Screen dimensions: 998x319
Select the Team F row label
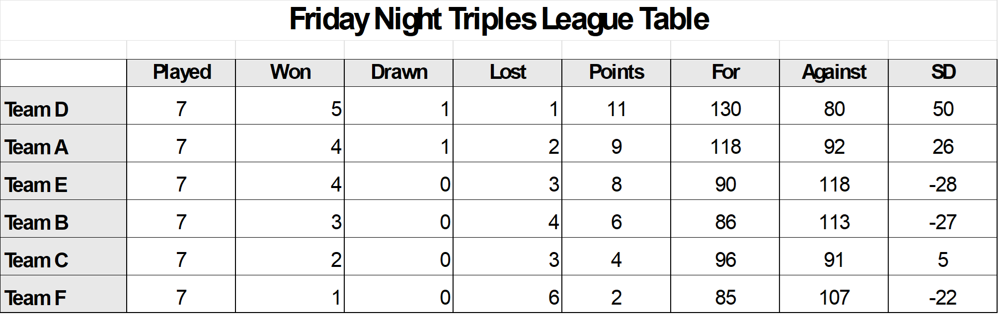[x=36, y=298]
